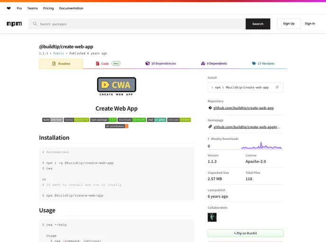
Task: Open the Documentation menu item
Action: pyautogui.click(x=71, y=9)
